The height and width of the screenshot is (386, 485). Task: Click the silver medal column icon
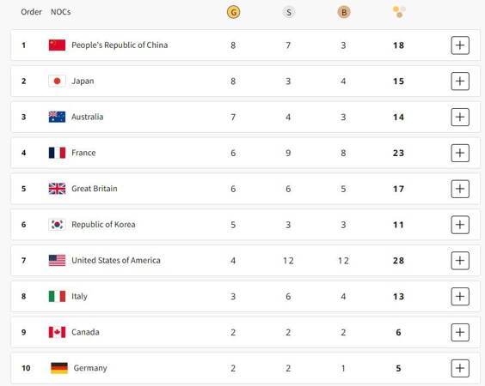click(x=288, y=12)
